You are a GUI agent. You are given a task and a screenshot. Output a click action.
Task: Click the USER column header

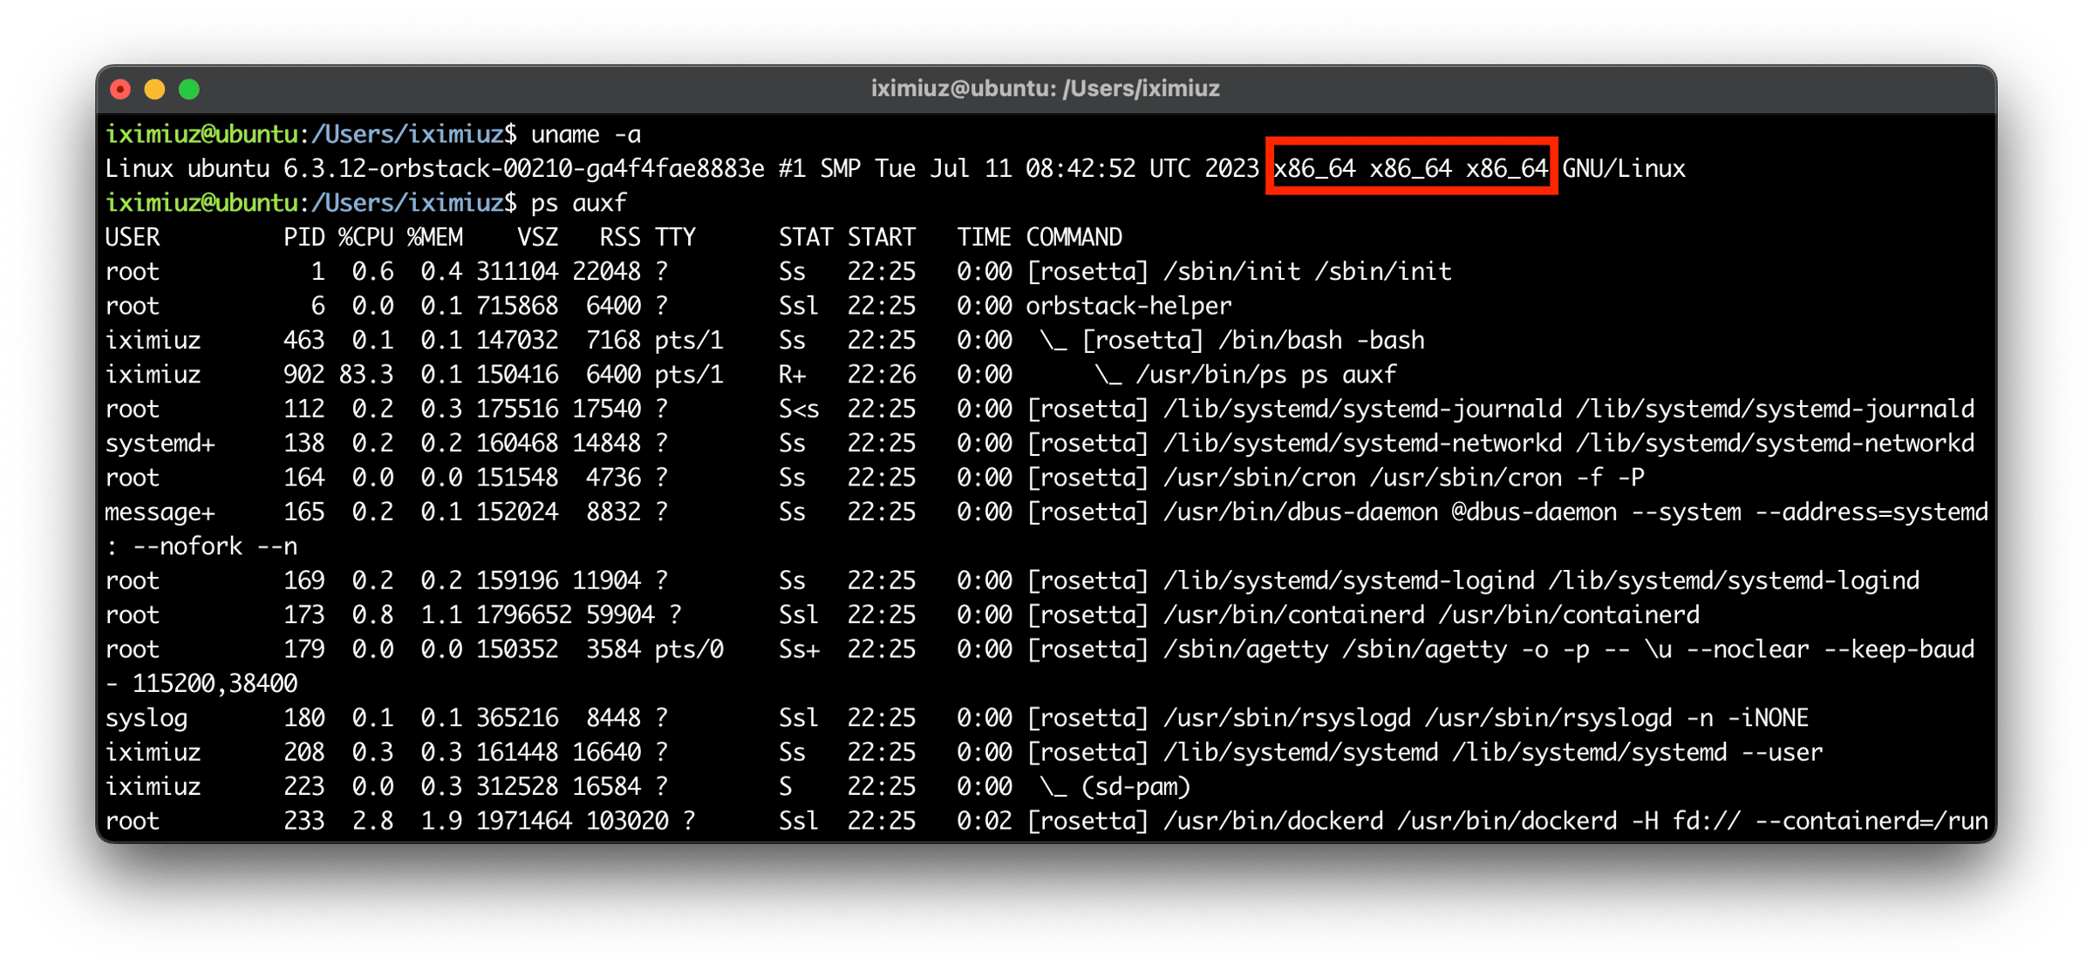click(133, 237)
